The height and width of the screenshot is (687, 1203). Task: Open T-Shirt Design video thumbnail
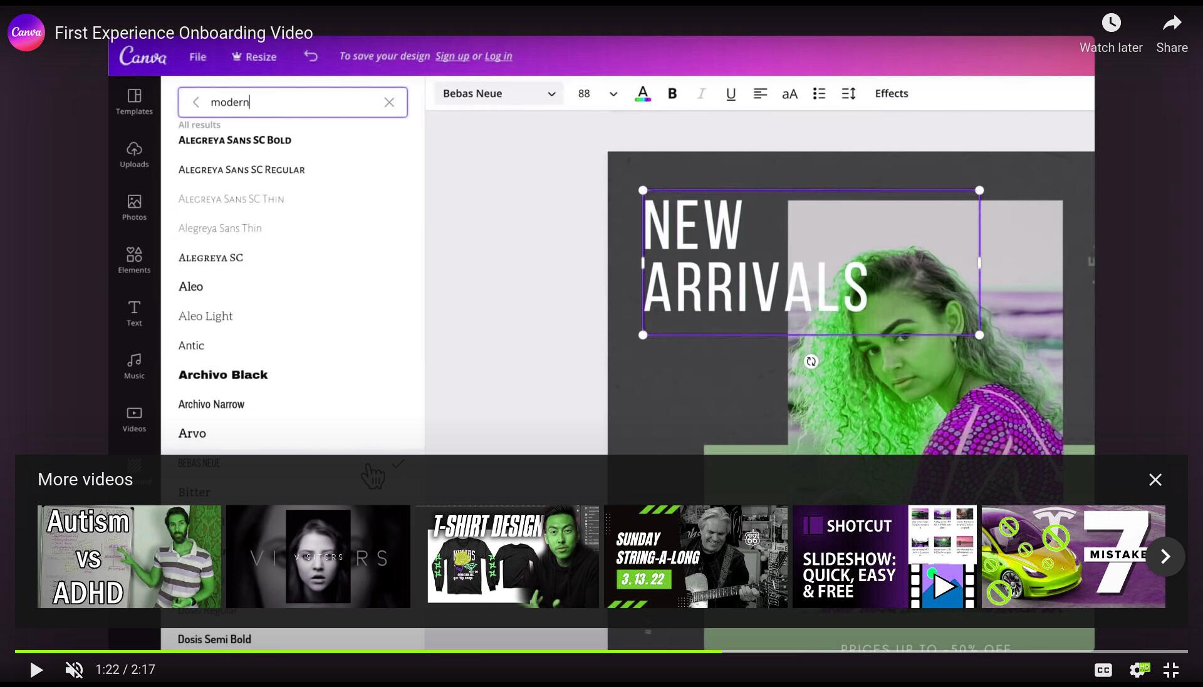point(507,557)
